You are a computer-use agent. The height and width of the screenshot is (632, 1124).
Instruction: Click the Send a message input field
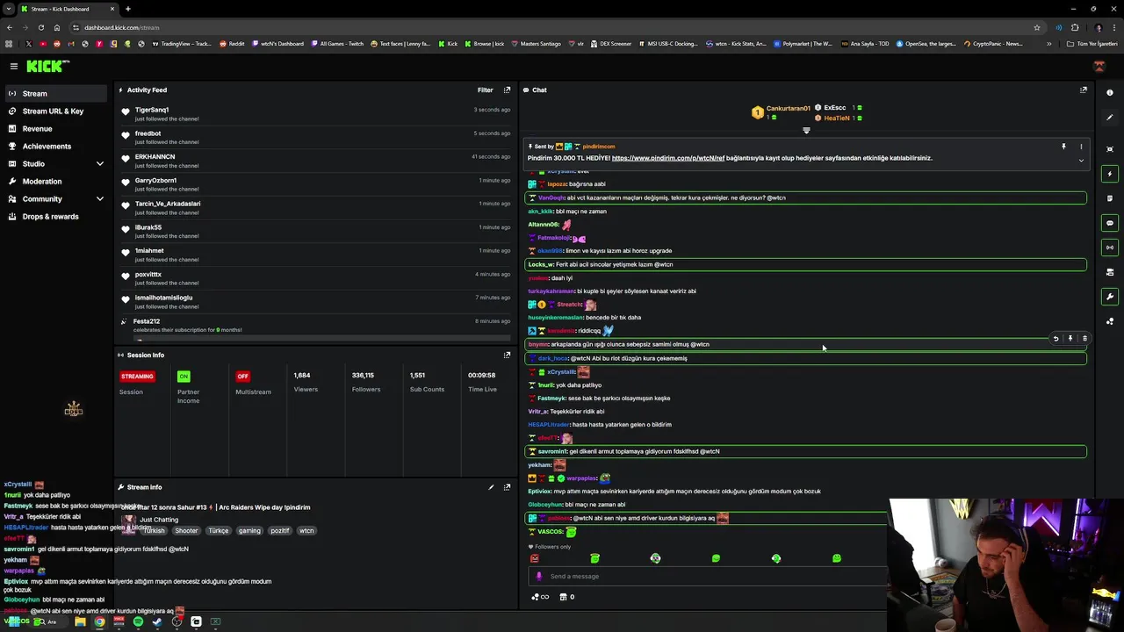[711, 576]
